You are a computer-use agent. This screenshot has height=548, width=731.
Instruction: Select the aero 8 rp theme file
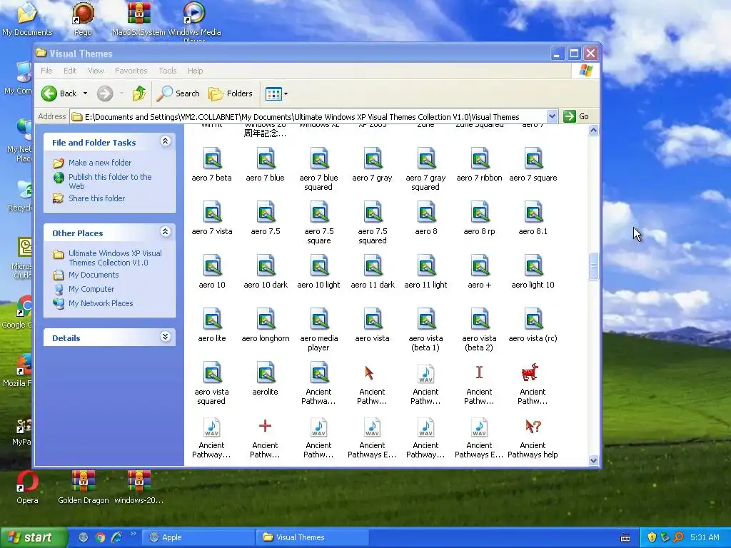point(479,218)
